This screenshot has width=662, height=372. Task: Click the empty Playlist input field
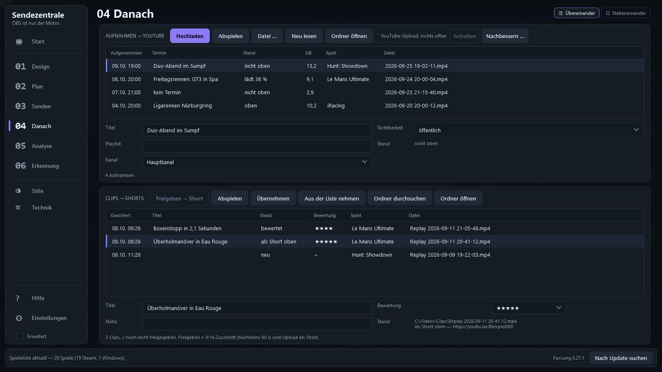[x=257, y=146]
